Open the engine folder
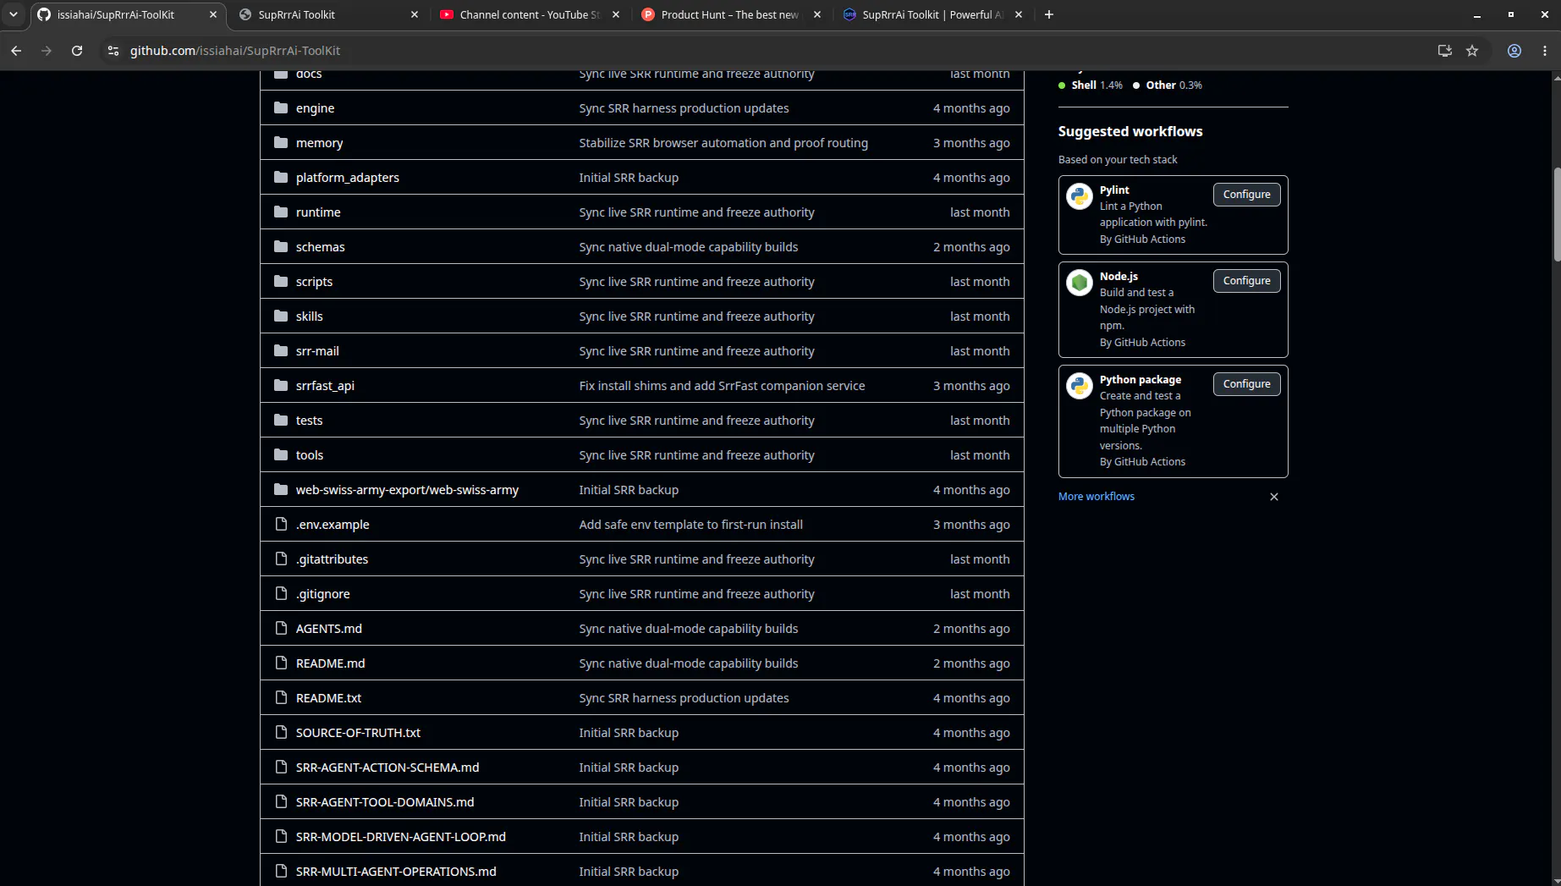Screen dimensions: 1561x886 pyautogui.click(x=315, y=108)
